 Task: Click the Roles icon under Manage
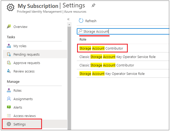pos(9,90)
